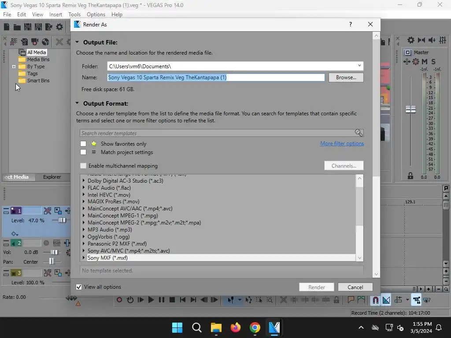Click the New Project icon in the main toolbar
This screenshot has height=338, width=451.
pos(7,27)
